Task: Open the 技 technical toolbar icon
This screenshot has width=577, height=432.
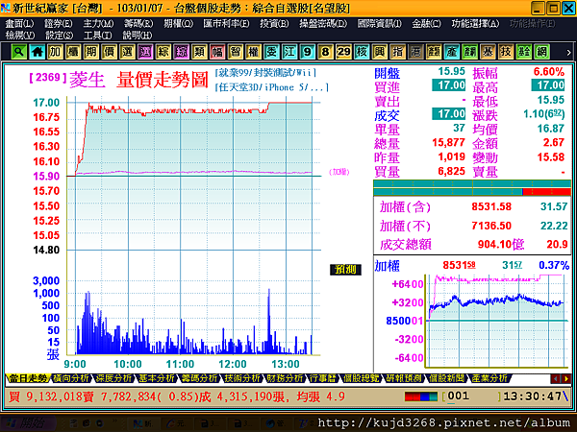Action: point(506,52)
